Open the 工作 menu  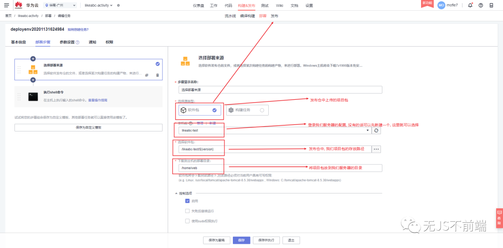click(x=213, y=6)
